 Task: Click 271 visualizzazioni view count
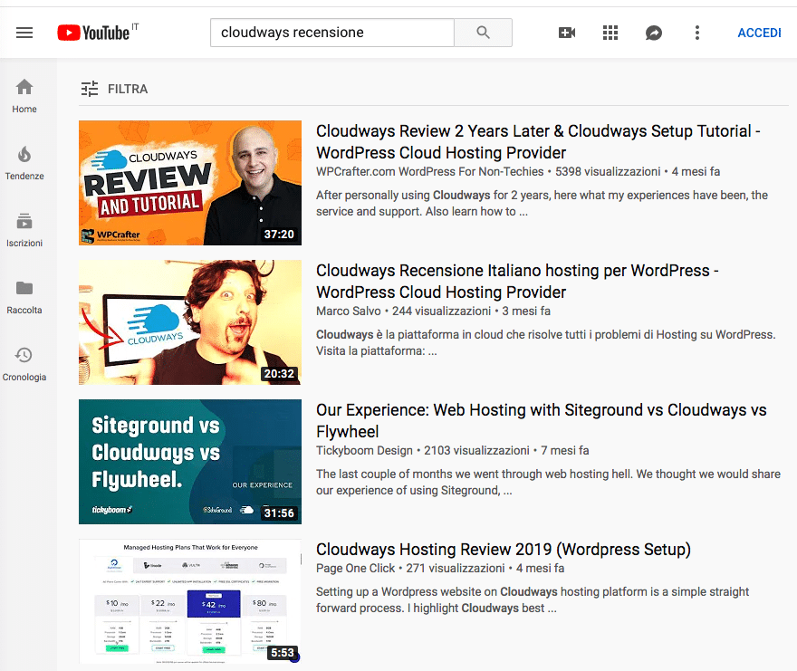(455, 569)
